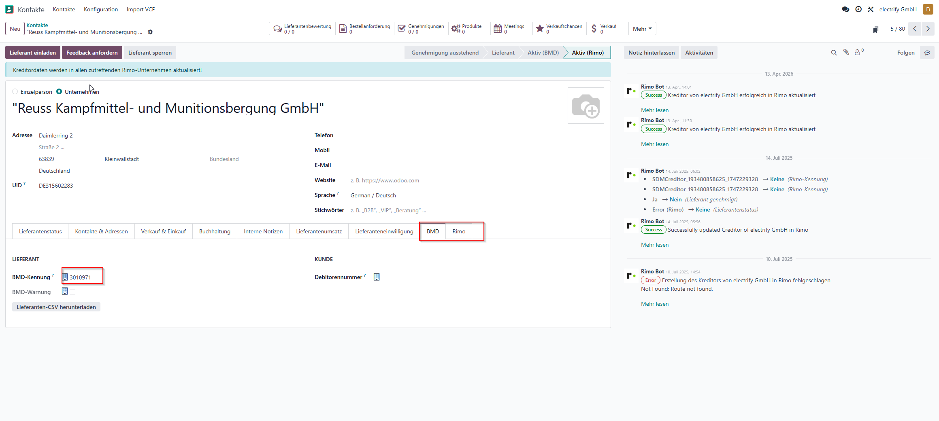Click the company icon next to Debitorennummer
The image size is (939, 421).
tap(377, 277)
